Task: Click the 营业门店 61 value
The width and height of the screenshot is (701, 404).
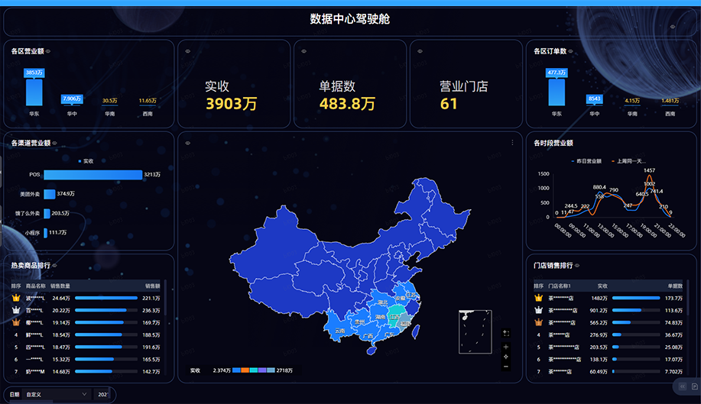Action: (449, 104)
